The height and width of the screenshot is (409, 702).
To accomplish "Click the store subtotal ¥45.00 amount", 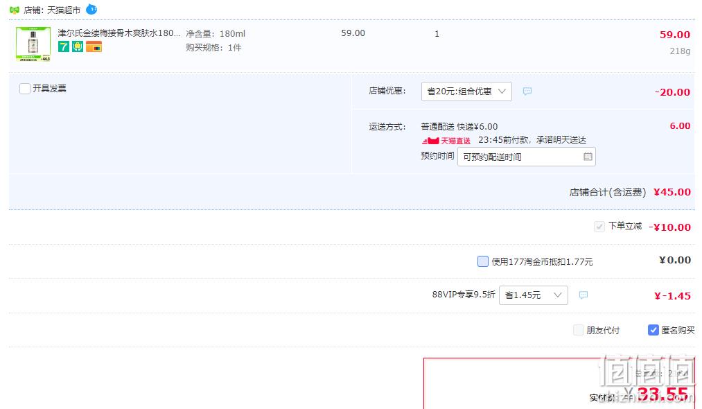I will pyautogui.click(x=672, y=192).
